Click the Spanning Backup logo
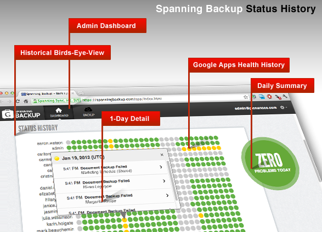The image size is (322, 232). 21,114
